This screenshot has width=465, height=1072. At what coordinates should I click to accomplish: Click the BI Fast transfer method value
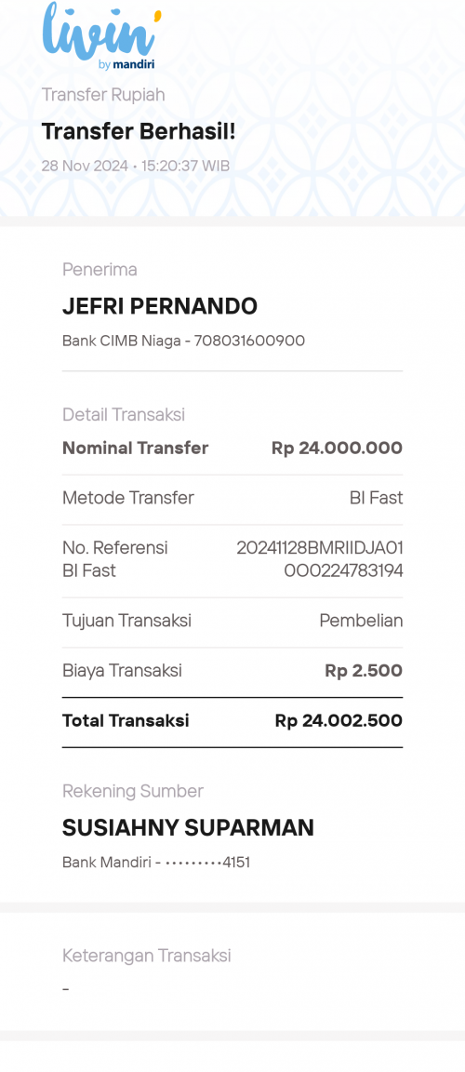coord(377,498)
